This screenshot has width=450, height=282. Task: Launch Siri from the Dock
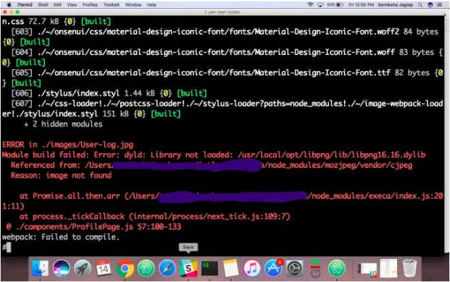coord(61,268)
